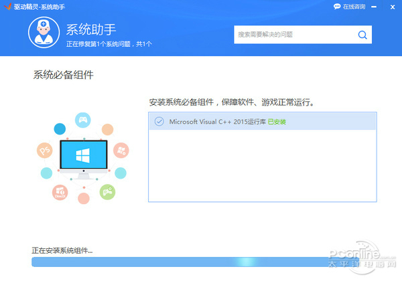
Task: Click the search magnifier icon
Action: (362, 35)
